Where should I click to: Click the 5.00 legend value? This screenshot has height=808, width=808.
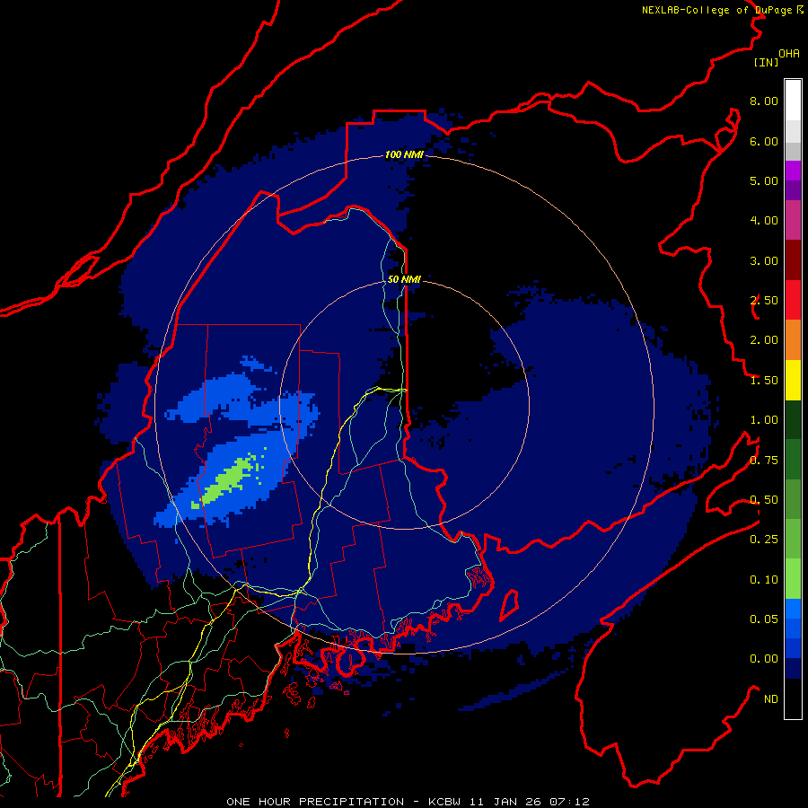click(x=764, y=180)
